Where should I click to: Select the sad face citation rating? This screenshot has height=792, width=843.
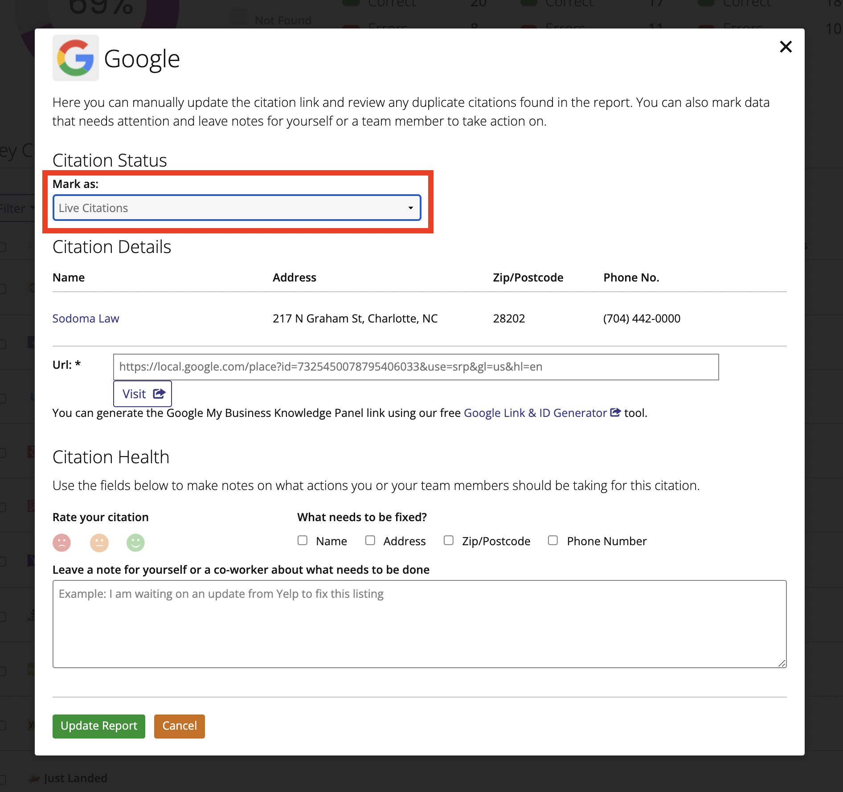[62, 543]
